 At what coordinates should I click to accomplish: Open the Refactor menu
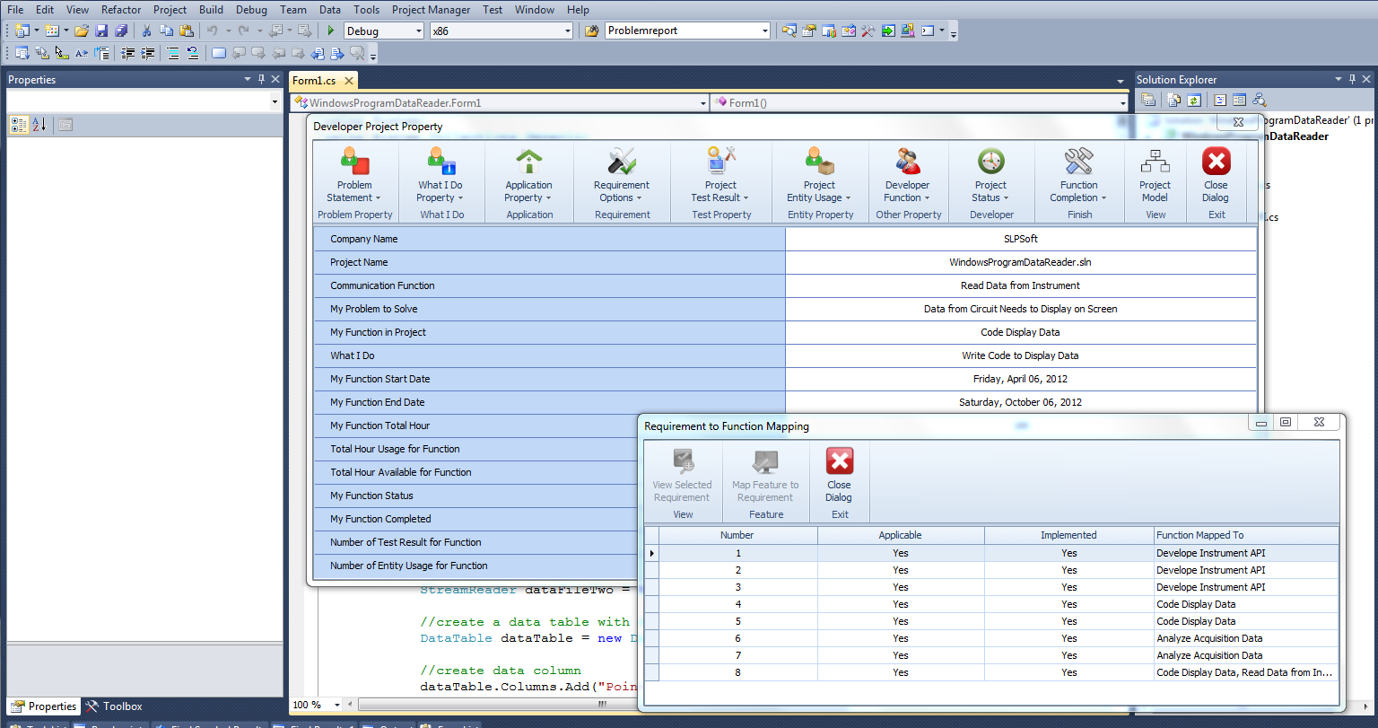click(x=121, y=10)
